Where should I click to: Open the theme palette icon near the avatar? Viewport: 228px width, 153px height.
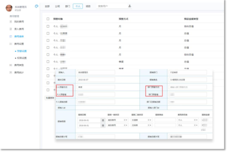tap(37, 6)
